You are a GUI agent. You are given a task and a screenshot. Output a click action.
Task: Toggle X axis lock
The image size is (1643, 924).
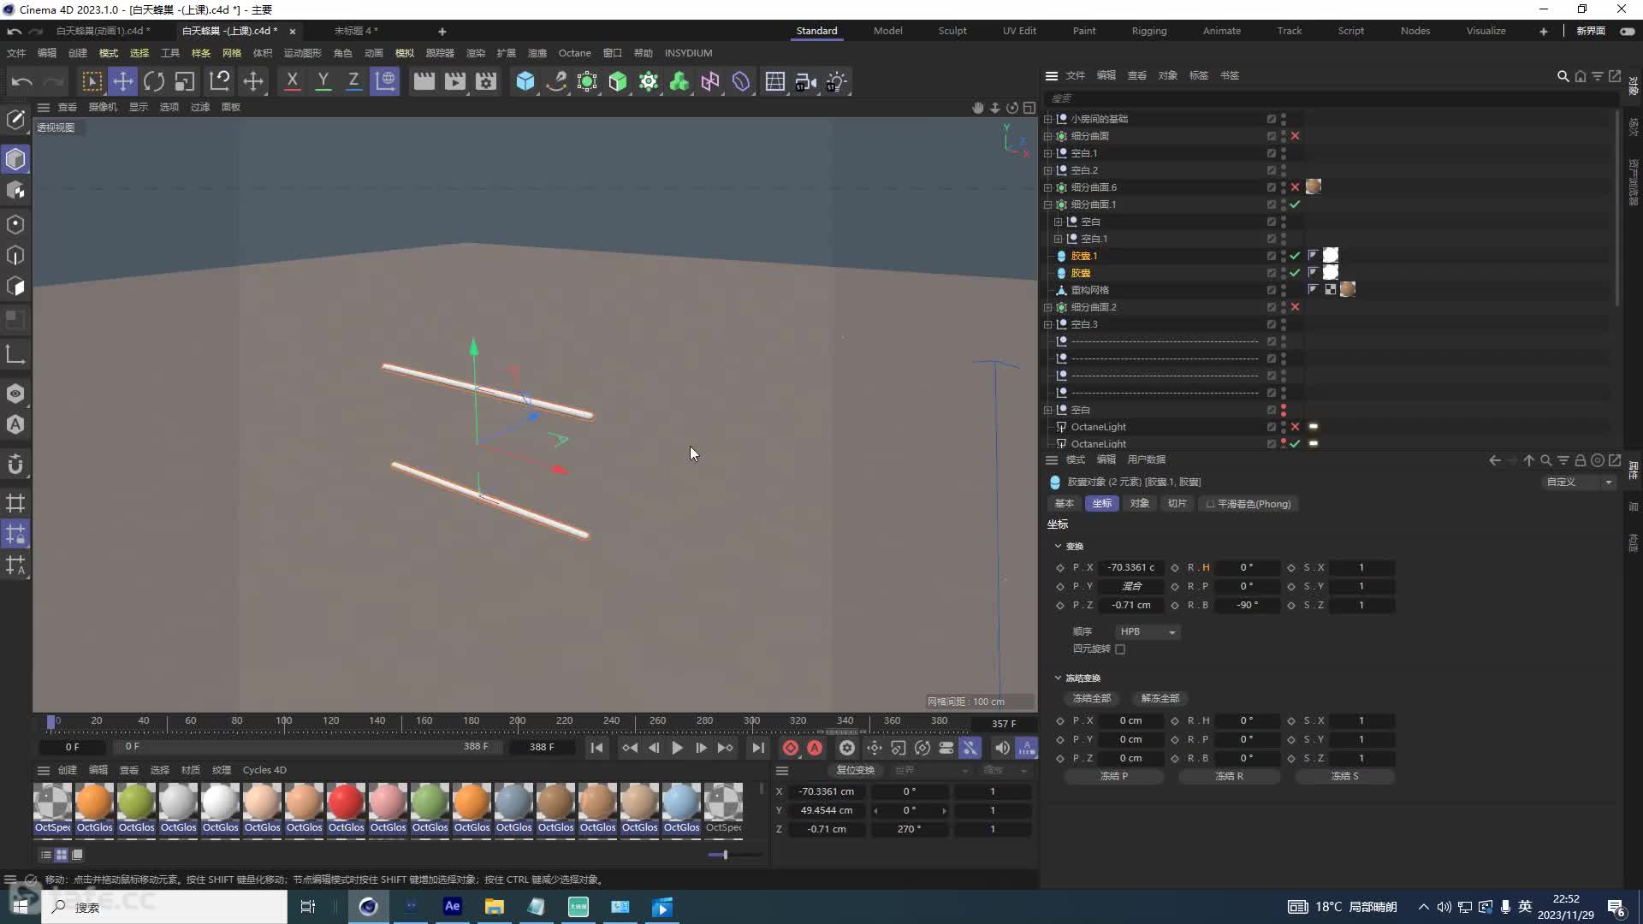(x=292, y=81)
